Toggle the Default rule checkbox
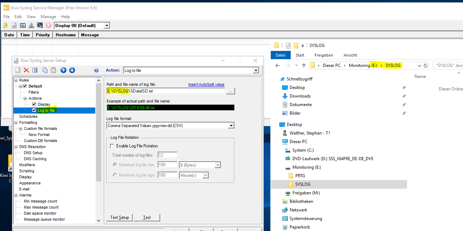Viewport: 463px width, 231px height. pyautogui.click(x=25, y=86)
